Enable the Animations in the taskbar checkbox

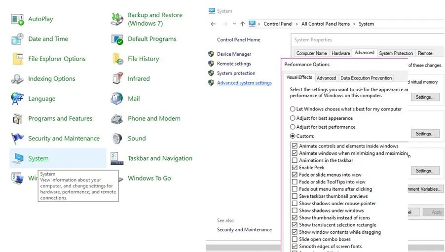(x=295, y=160)
